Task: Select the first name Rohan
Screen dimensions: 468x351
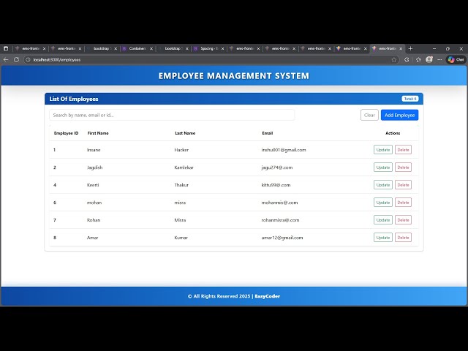Action: [94, 220]
